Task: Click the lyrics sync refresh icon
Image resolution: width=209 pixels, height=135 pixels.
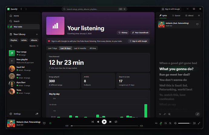Action: 164,114
